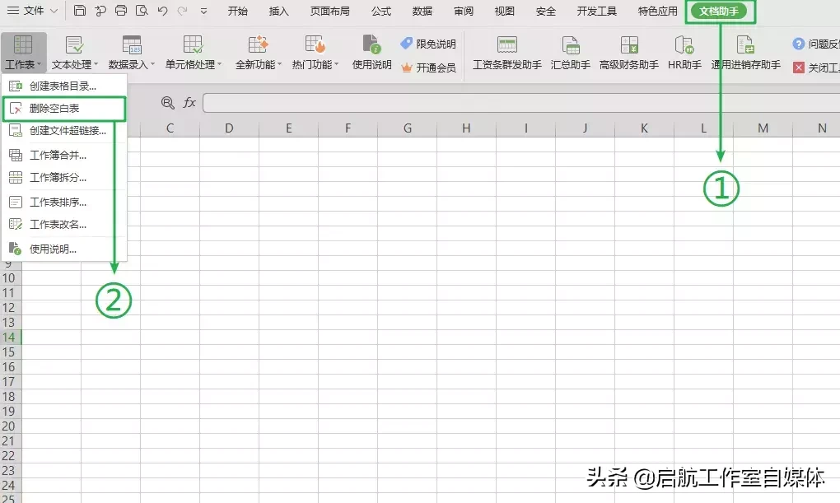Expand the 文件 menu dropdown chevron
840x503 pixels.
[x=54, y=11]
